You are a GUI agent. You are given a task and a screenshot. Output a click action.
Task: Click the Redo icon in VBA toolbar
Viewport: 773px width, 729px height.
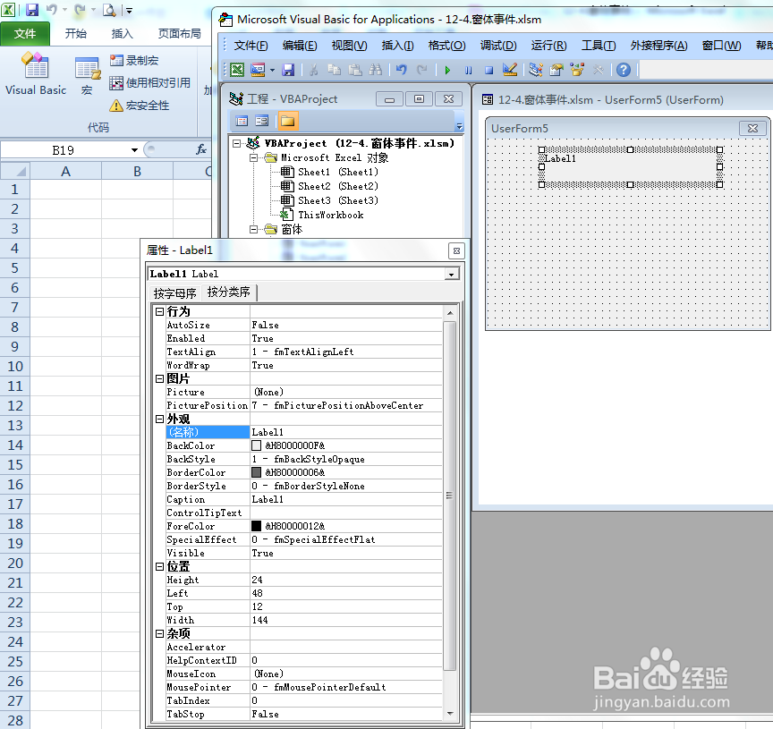(x=422, y=70)
